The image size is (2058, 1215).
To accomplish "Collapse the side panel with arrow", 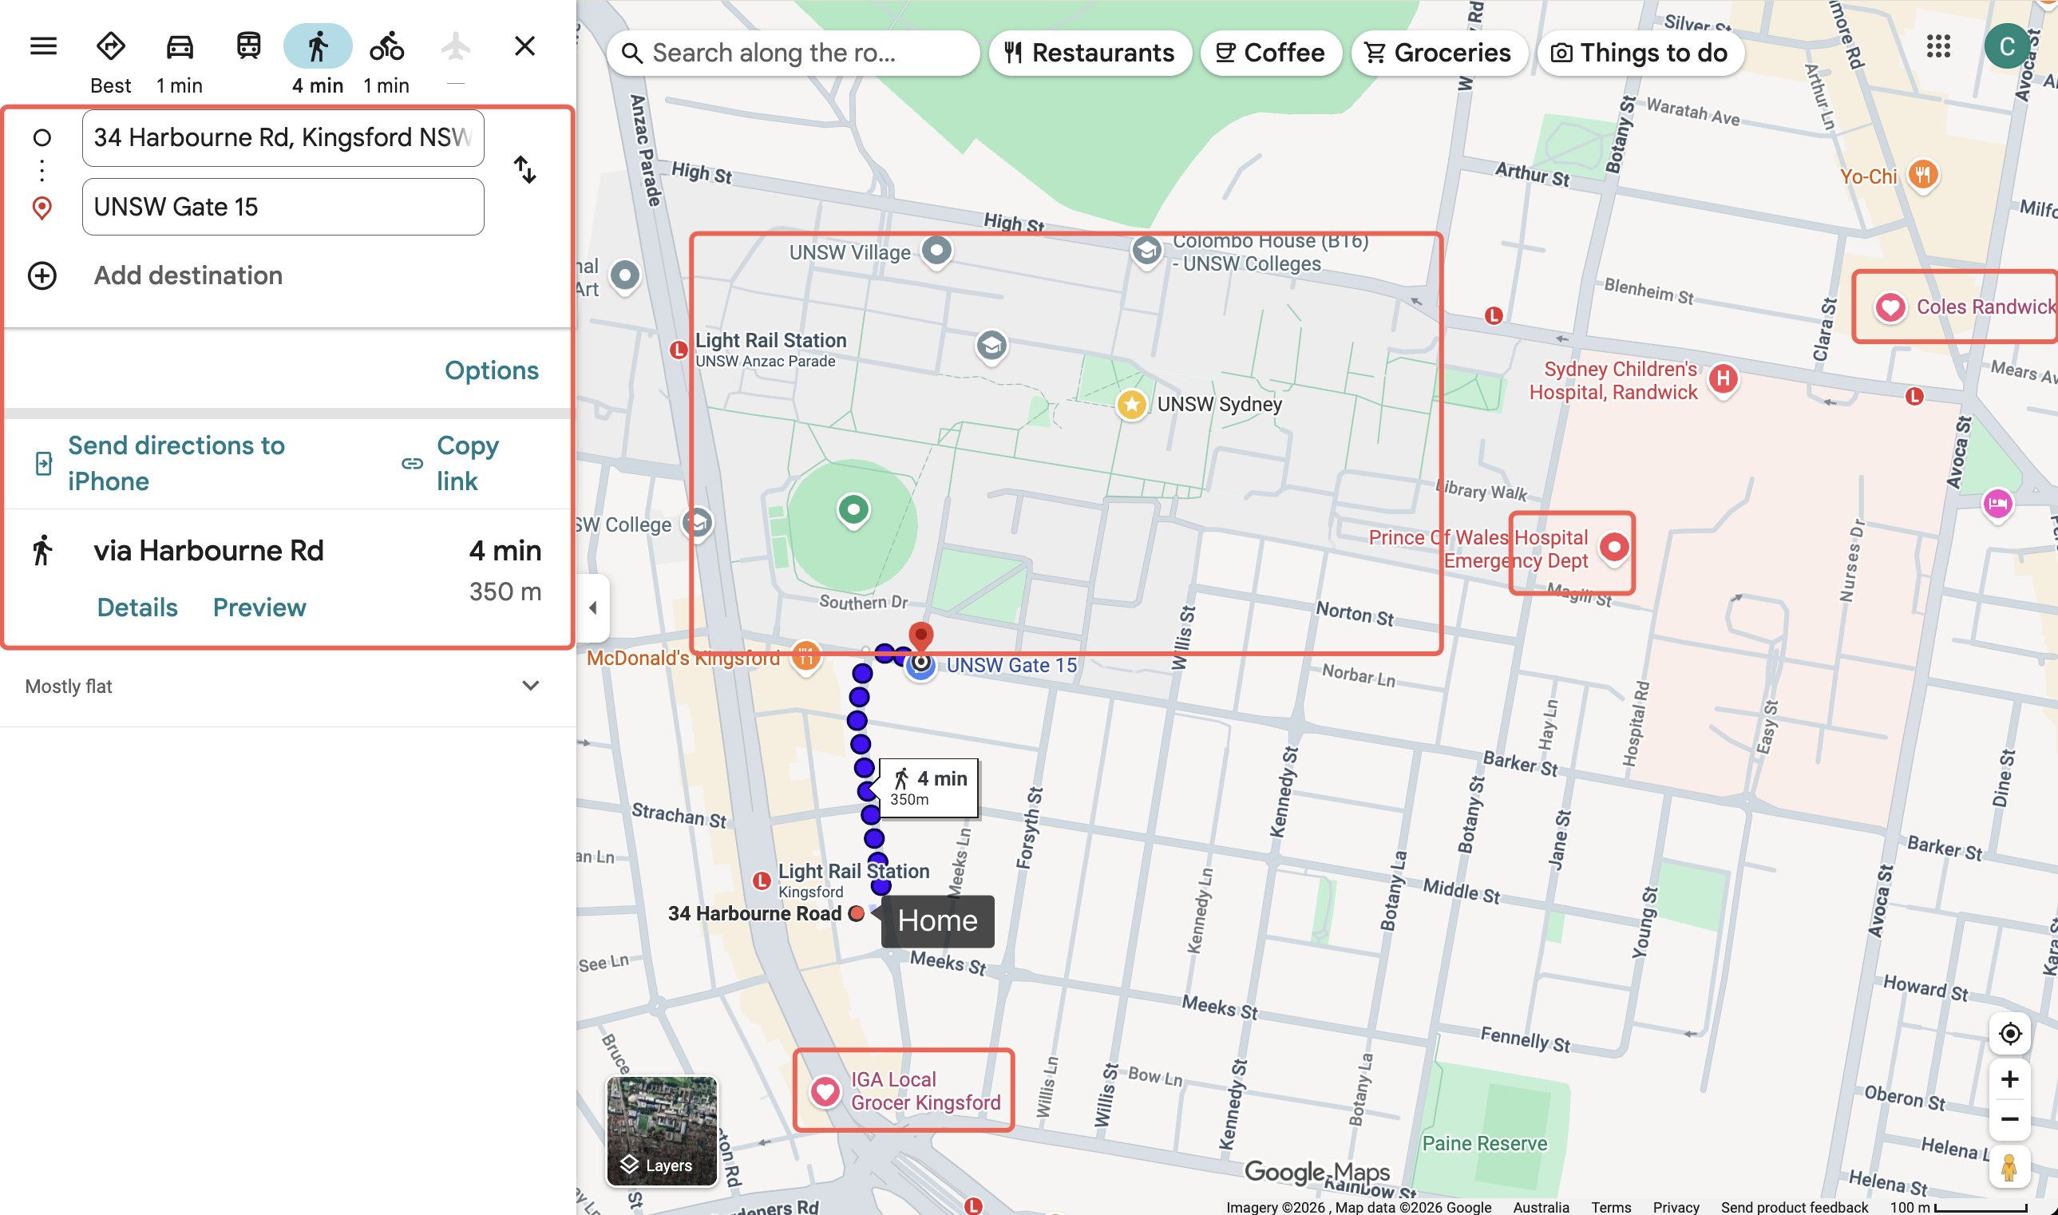I will pyautogui.click(x=593, y=607).
